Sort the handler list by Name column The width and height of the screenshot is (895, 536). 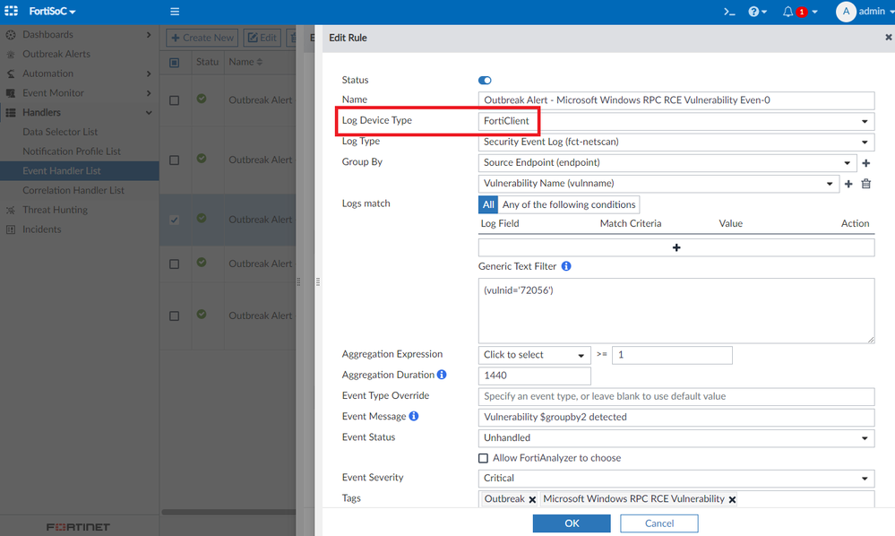point(245,62)
